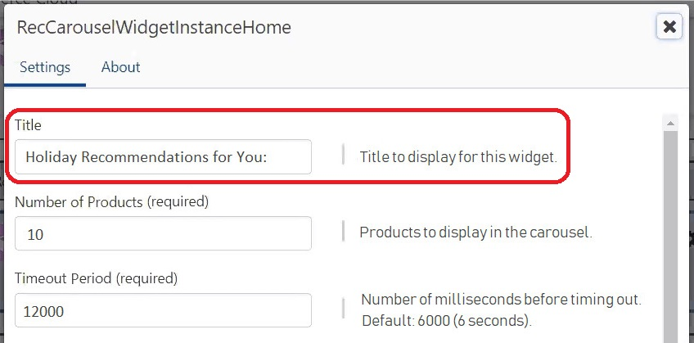Screen dimensions: 694x343
Task: Click the vertical scrollbar thumb
Action: [670, 237]
